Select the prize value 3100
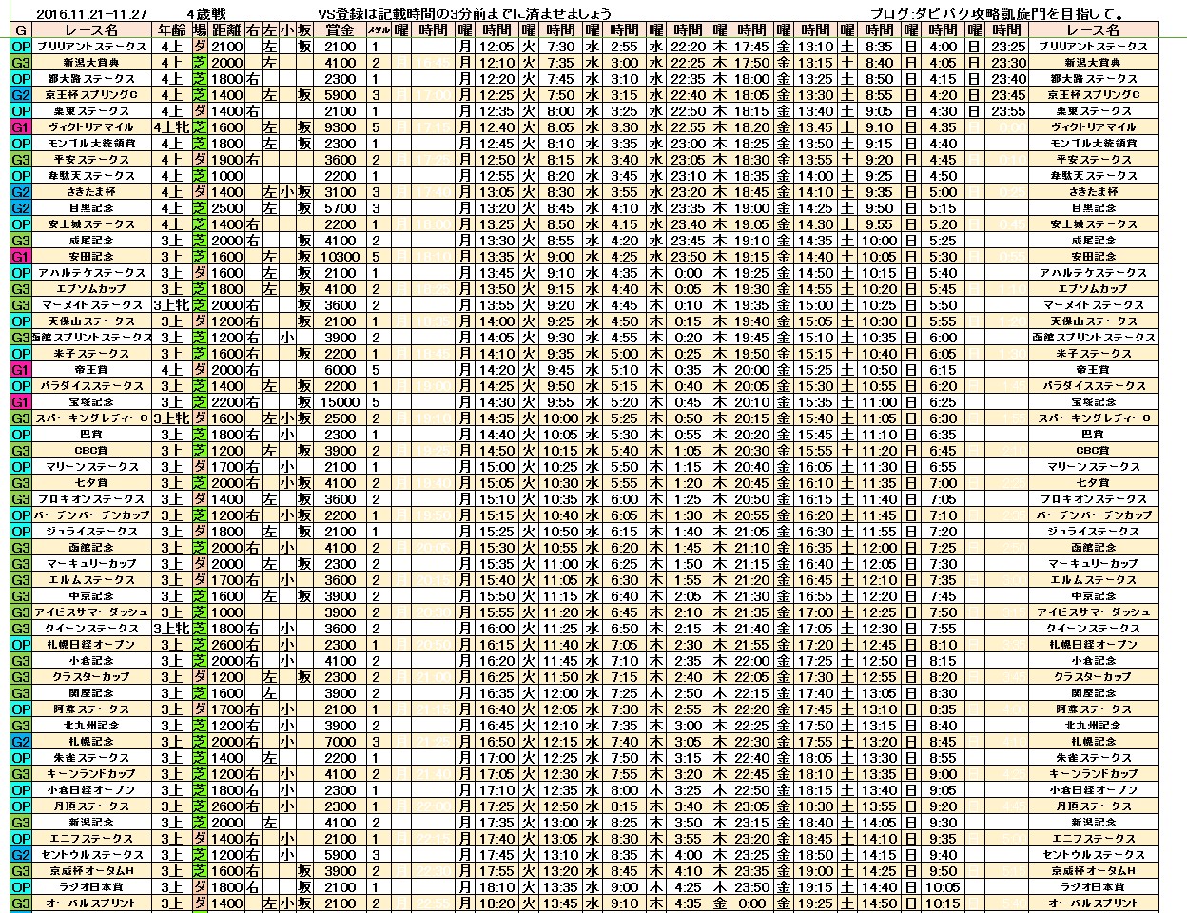Screen dimensions: 1187x913 click(x=340, y=192)
